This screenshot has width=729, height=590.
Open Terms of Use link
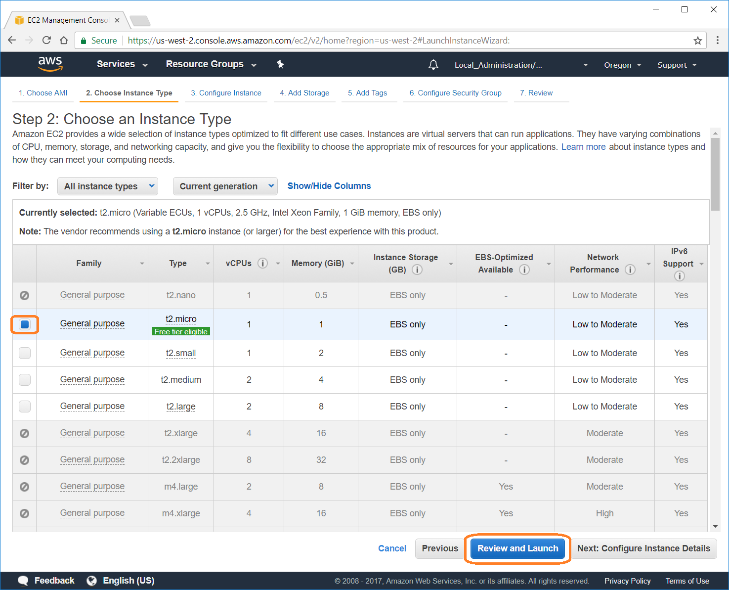pyautogui.click(x=687, y=581)
